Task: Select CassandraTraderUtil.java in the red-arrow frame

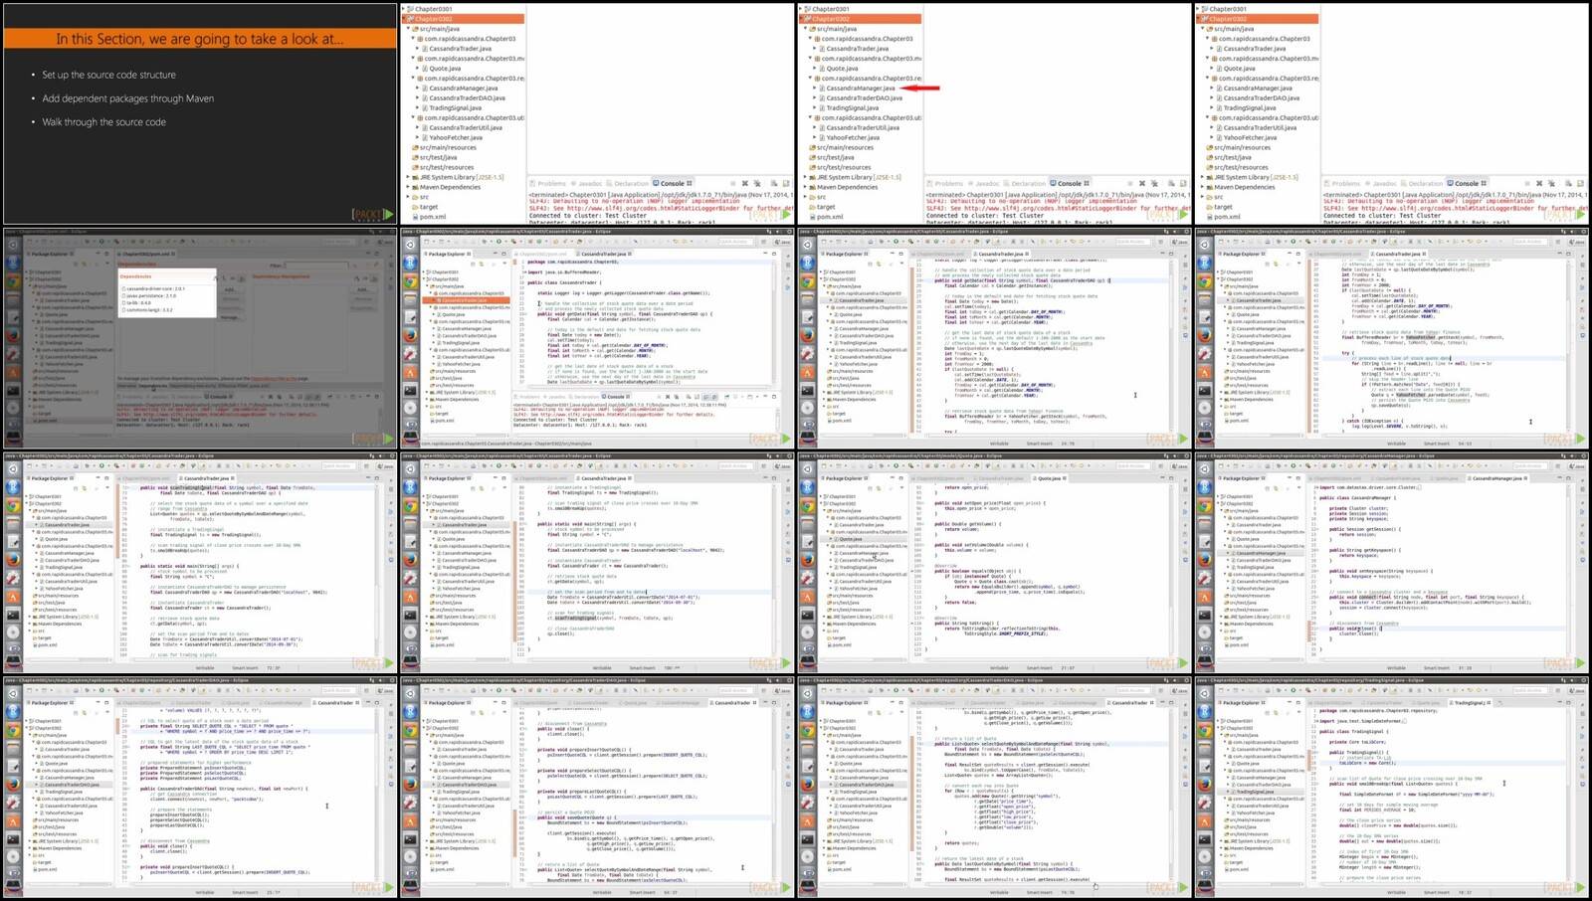Action: point(863,128)
